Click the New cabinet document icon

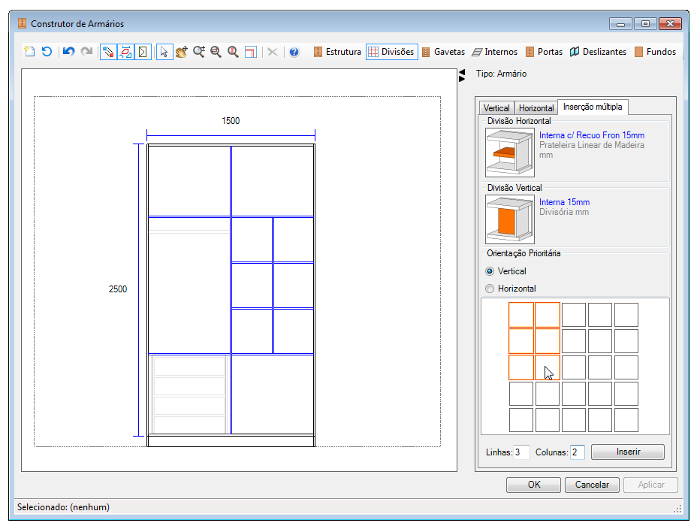click(30, 52)
